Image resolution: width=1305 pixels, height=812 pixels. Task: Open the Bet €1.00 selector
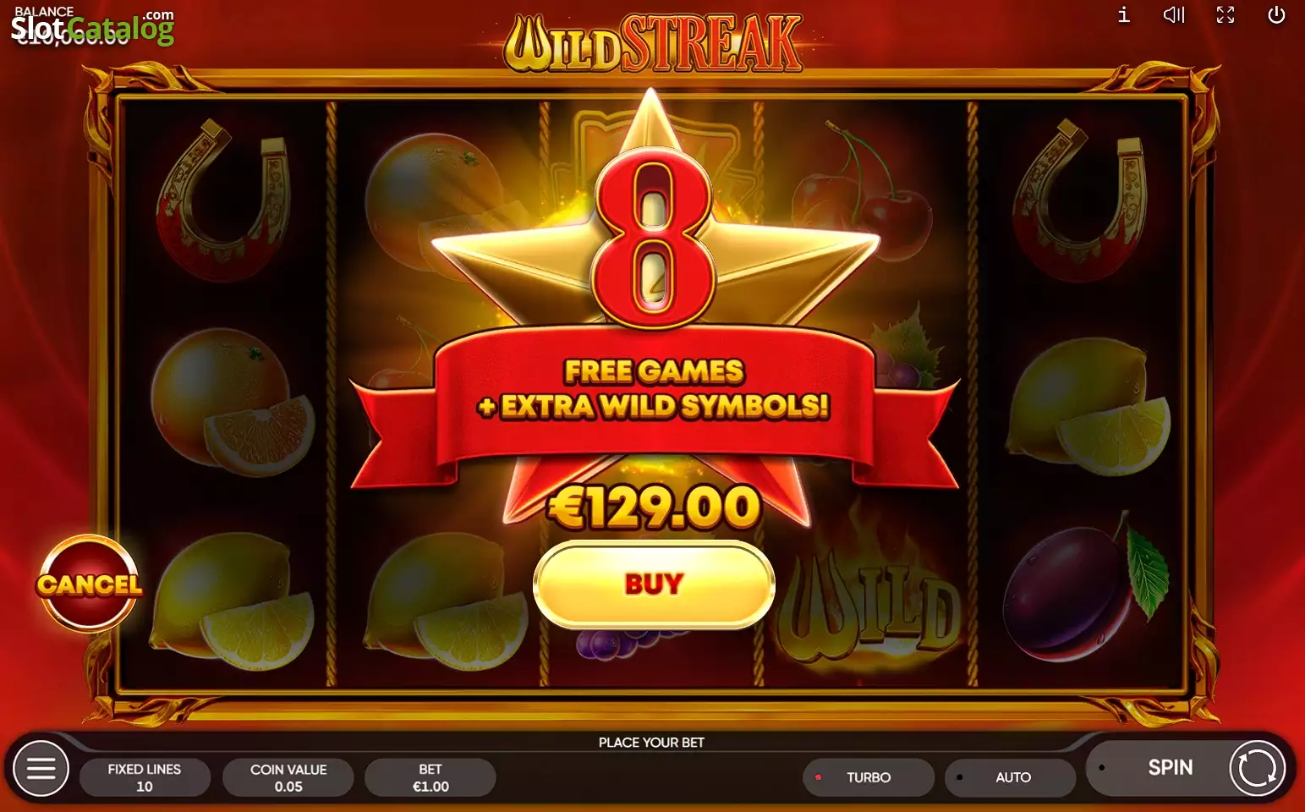tap(430, 777)
